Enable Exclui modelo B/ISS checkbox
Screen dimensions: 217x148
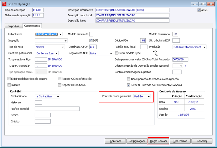pyautogui.click(x=116, y=53)
